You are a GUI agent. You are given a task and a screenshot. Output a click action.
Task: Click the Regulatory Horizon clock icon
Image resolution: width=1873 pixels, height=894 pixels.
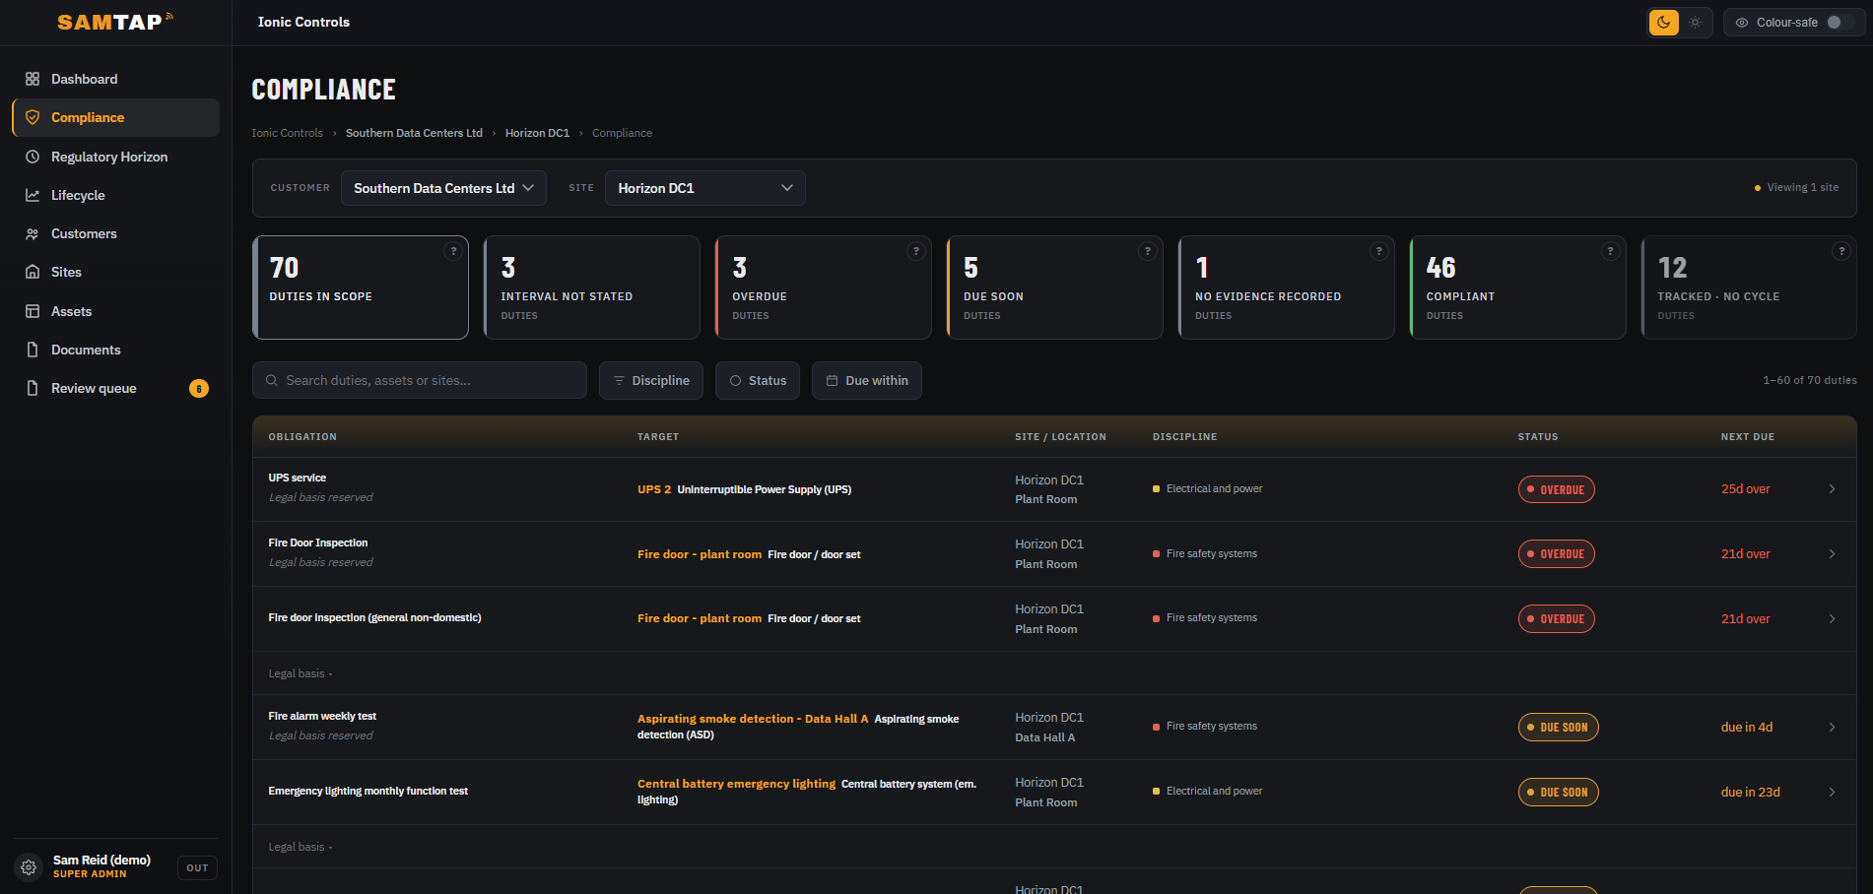pyautogui.click(x=33, y=157)
